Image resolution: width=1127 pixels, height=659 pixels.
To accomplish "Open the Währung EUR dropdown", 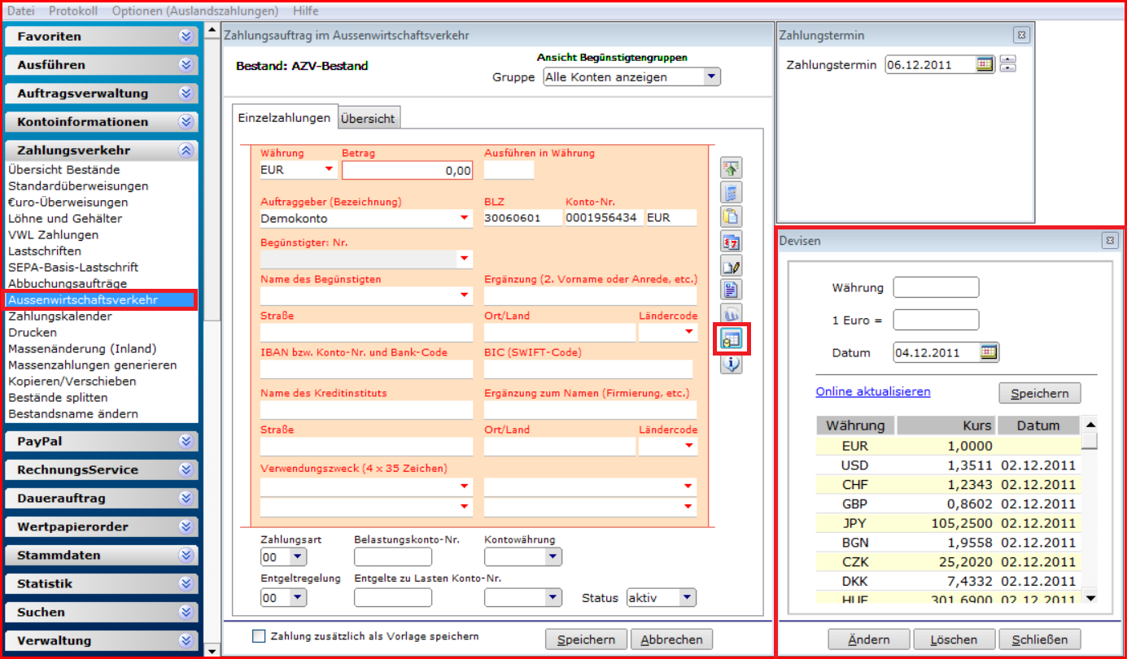I will click(x=329, y=169).
